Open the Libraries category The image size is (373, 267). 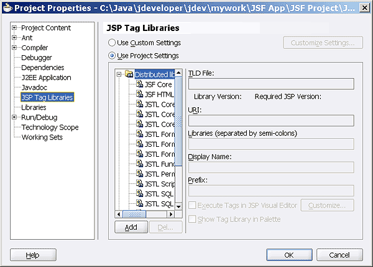pyautogui.click(x=34, y=107)
